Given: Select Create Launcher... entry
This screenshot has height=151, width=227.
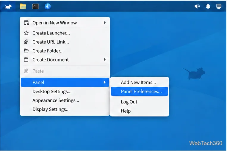Looking at the screenshot, I should [65, 33].
